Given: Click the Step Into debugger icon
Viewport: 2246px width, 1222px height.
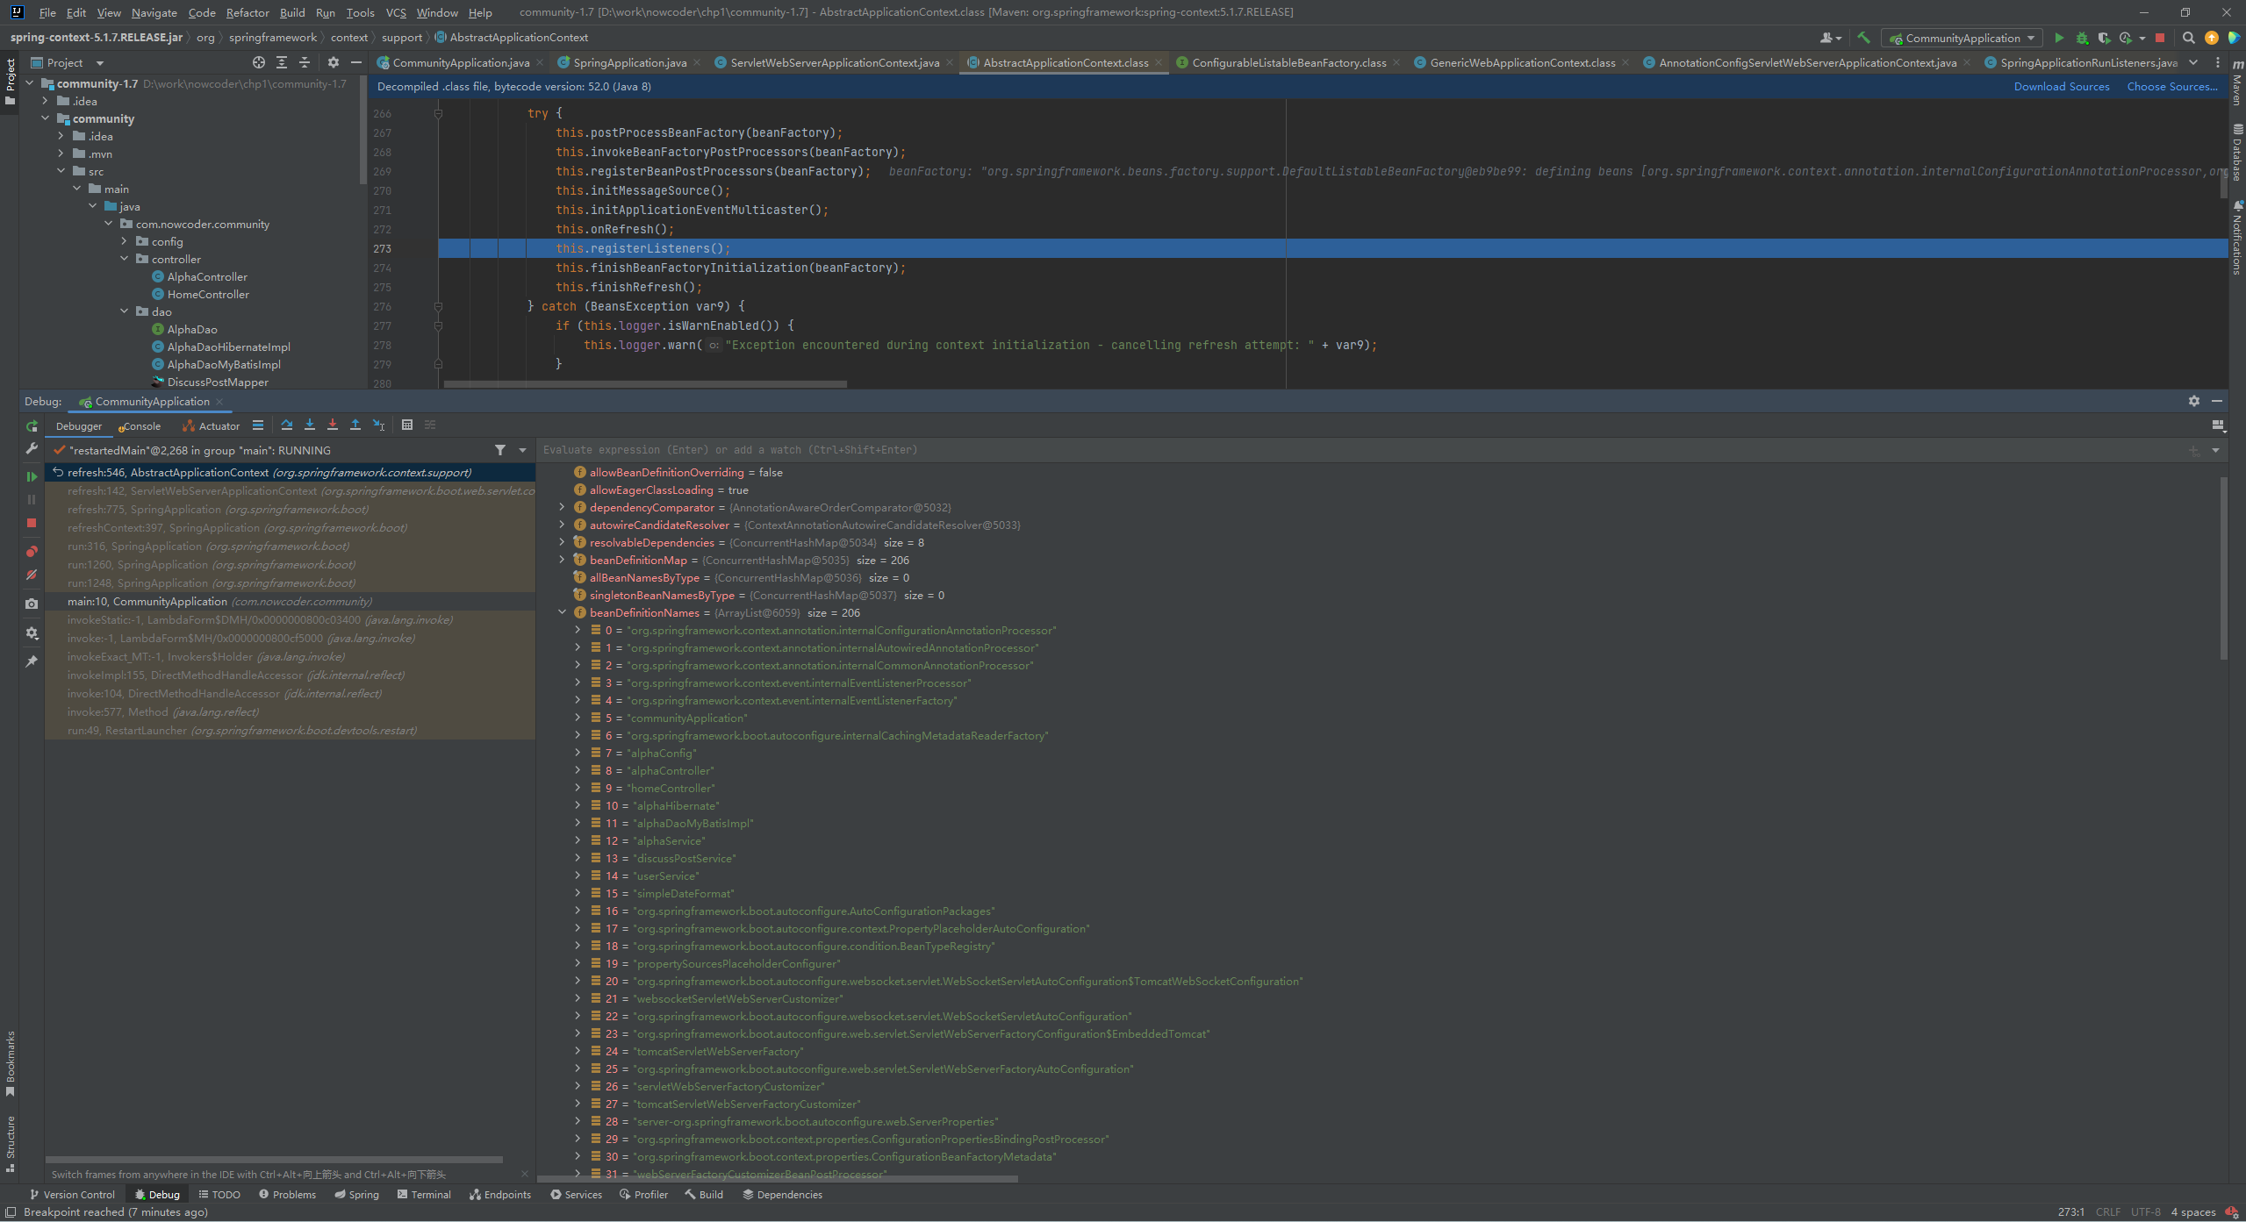Looking at the screenshot, I should [310, 425].
